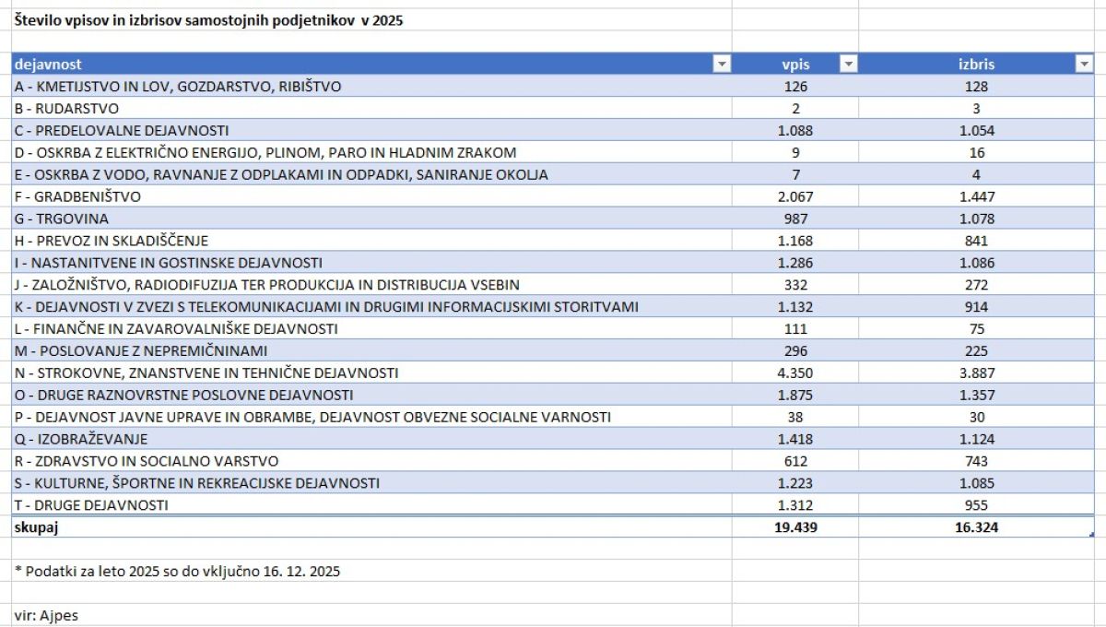The width and height of the screenshot is (1106, 627).
Task: Select the title cell about samostojnih podjetnikov
Action: [x=208, y=20]
